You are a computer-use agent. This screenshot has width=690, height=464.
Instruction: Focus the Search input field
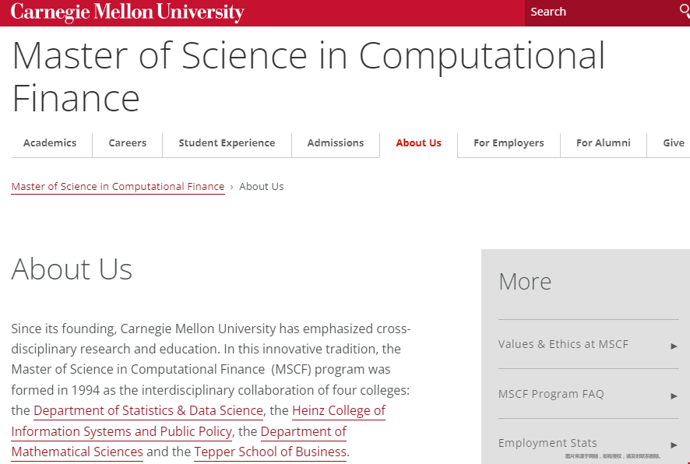point(601,12)
